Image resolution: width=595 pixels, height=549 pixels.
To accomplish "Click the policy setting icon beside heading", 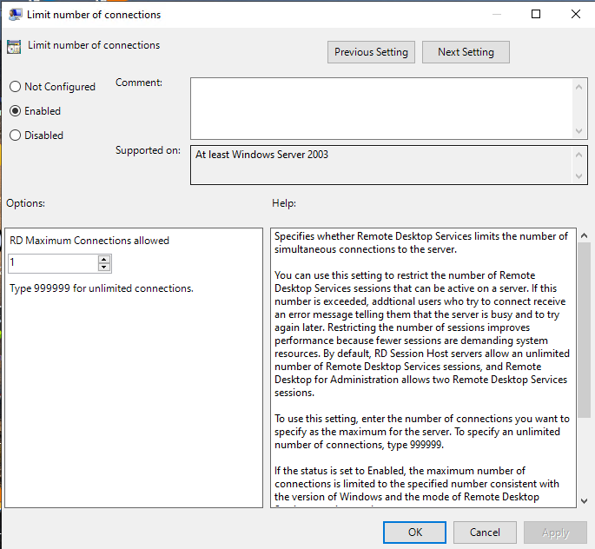I will click(x=14, y=48).
